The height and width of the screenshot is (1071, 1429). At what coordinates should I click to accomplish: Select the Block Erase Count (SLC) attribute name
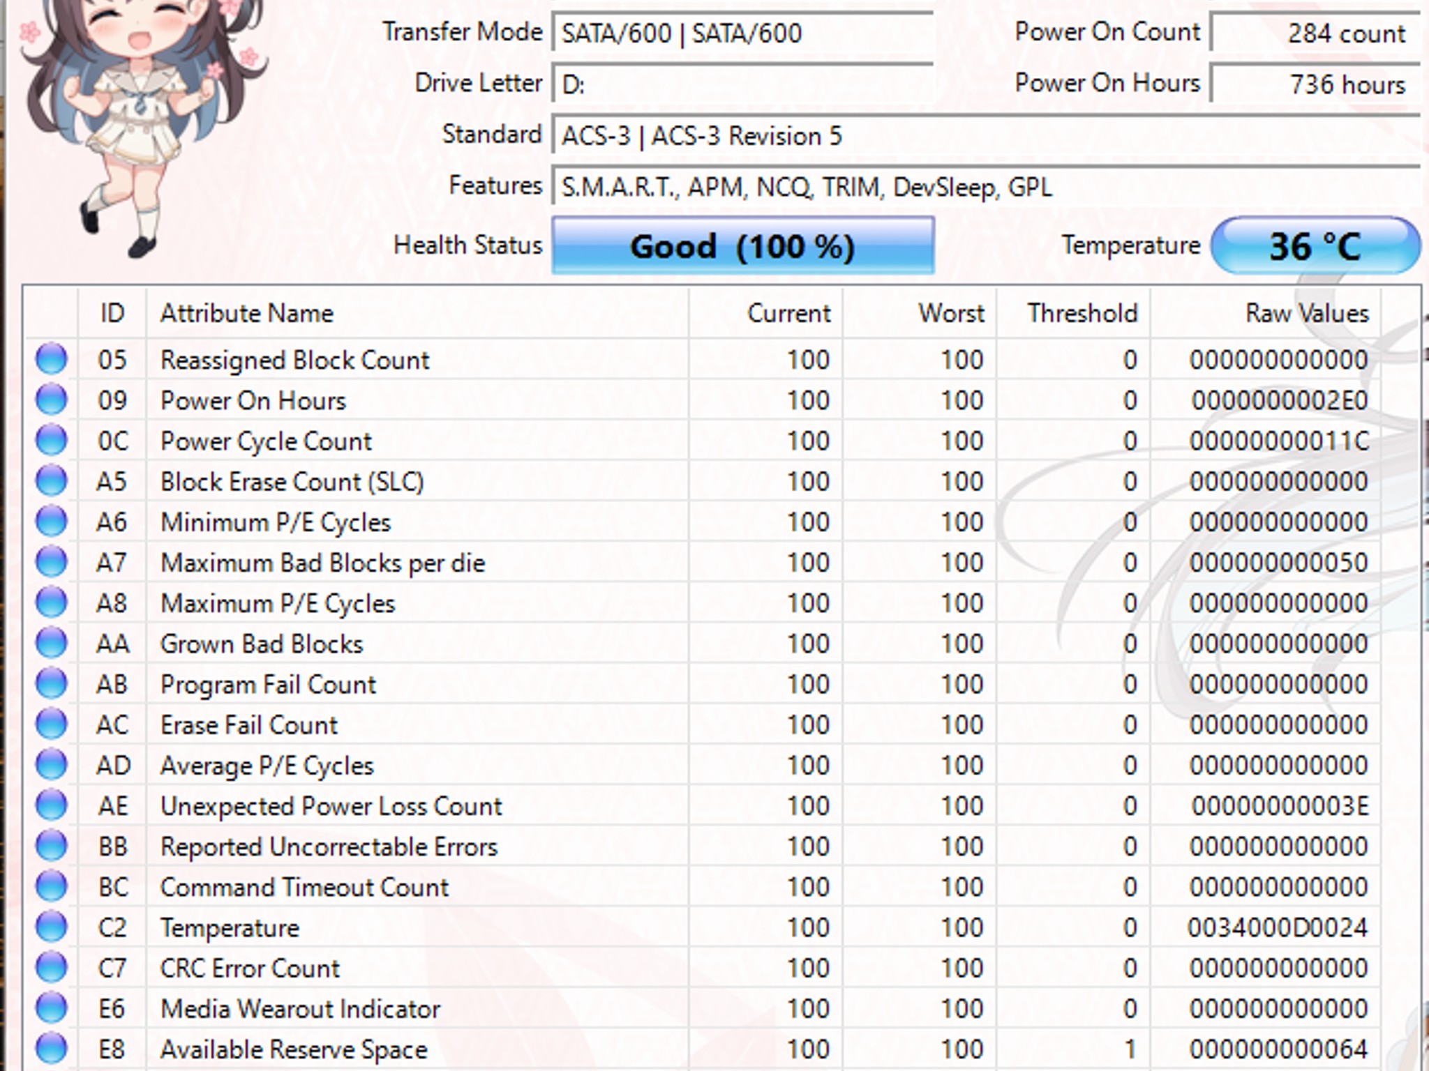(x=292, y=481)
